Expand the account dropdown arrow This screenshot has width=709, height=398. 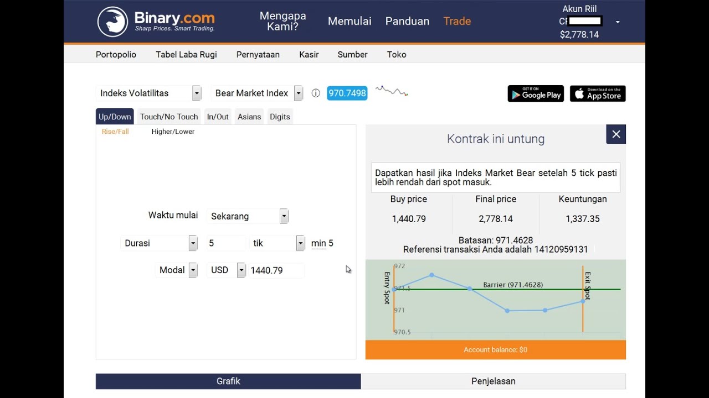tap(618, 22)
